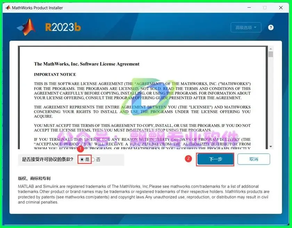Click the "MathWorks Product Installer" window title text
This screenshot has height=228, width=292.
[x=38, y=8]
